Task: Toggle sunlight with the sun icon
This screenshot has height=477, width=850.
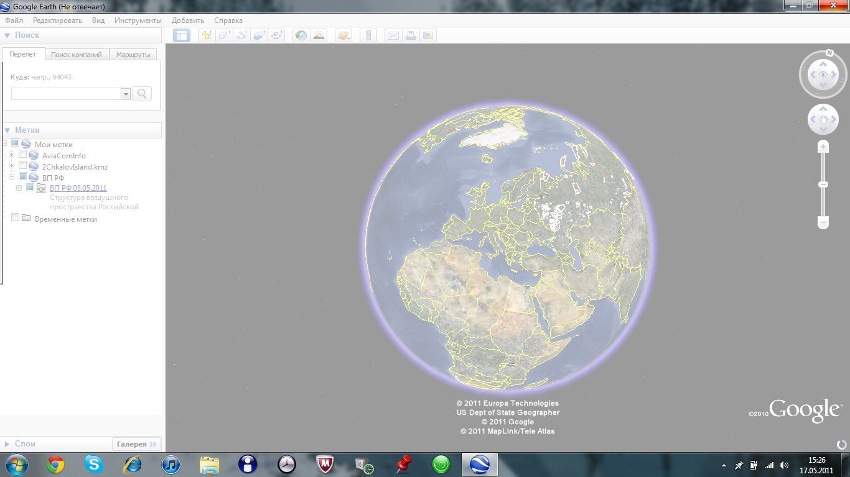Action: 319,35
